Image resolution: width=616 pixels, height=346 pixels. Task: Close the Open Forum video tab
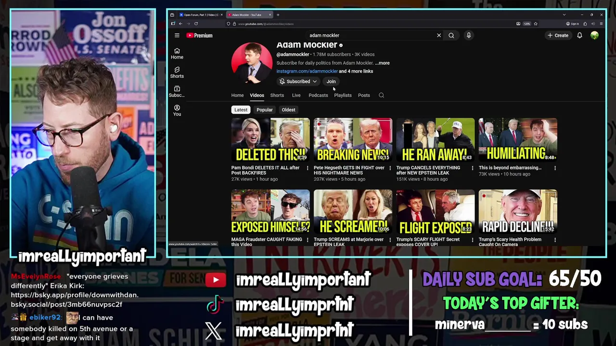[x=221, y=15]
